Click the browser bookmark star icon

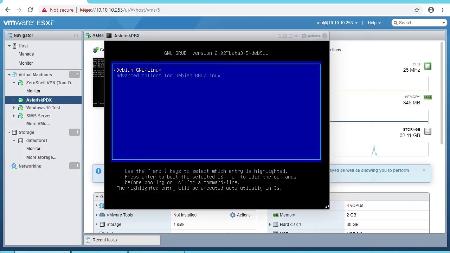[x=417, y=10]
